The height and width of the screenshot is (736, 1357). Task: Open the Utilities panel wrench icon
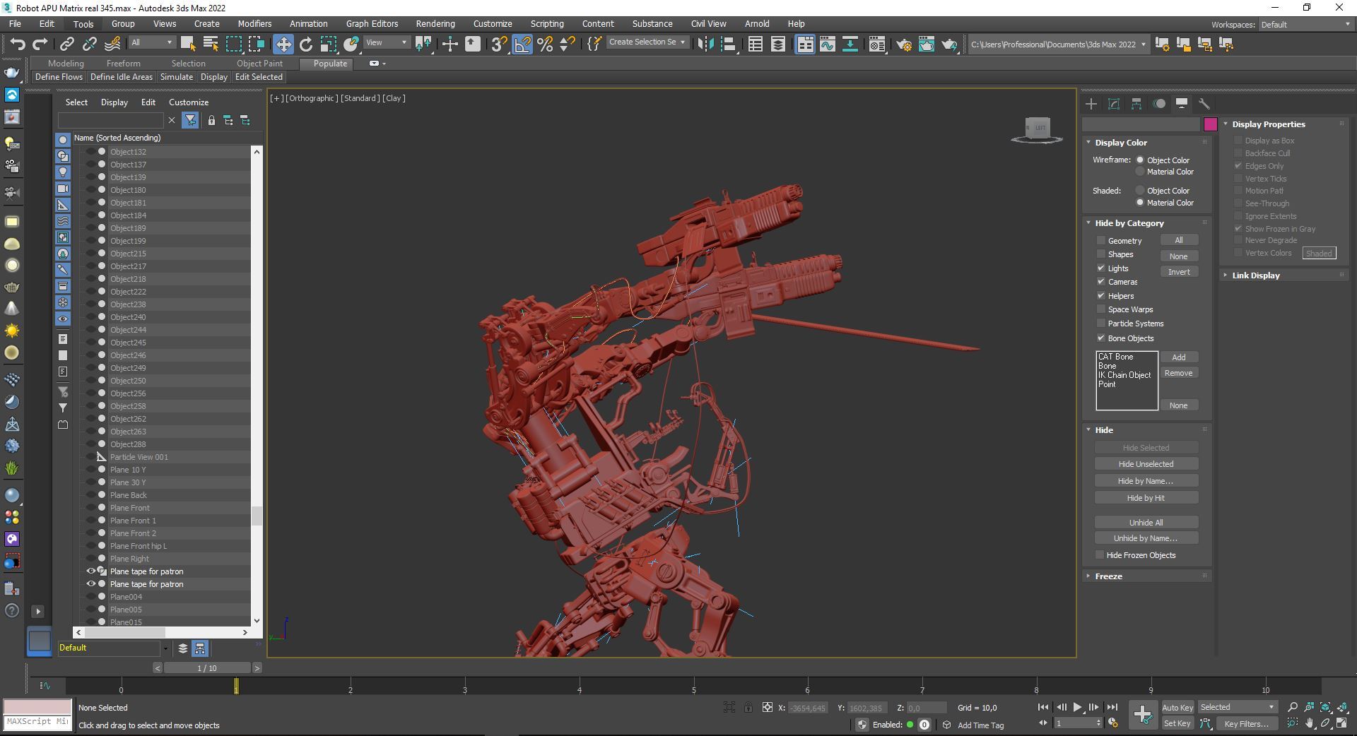point(1204,104)
